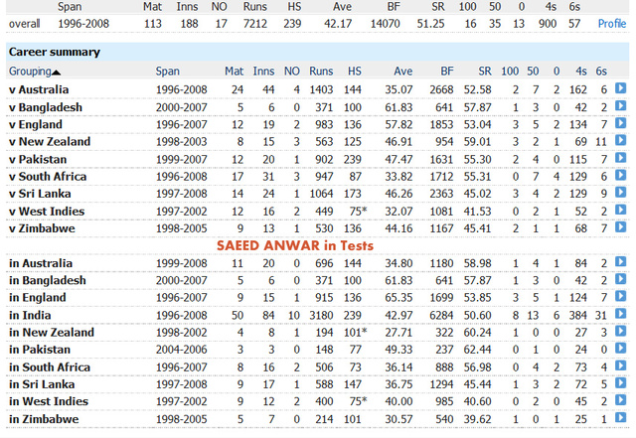Image resolution: width=636 pixels, height=438 pixels.
Task: Click the Span column header in Career summary
Action: coord(171,72)
